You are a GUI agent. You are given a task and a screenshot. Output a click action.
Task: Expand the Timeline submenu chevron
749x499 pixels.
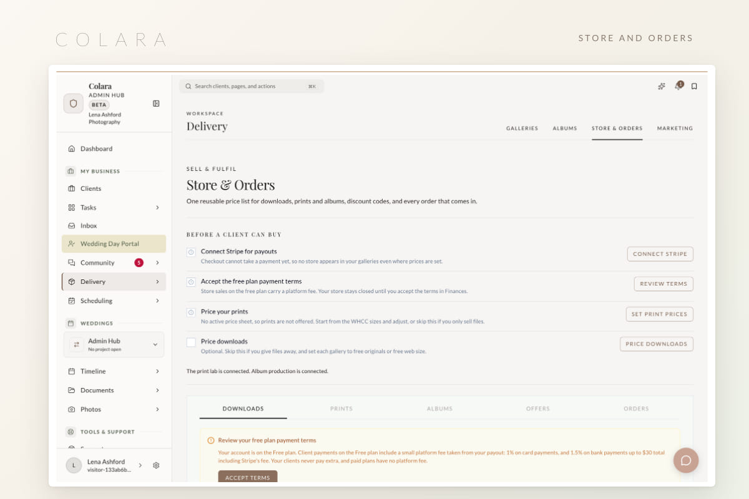157,371
